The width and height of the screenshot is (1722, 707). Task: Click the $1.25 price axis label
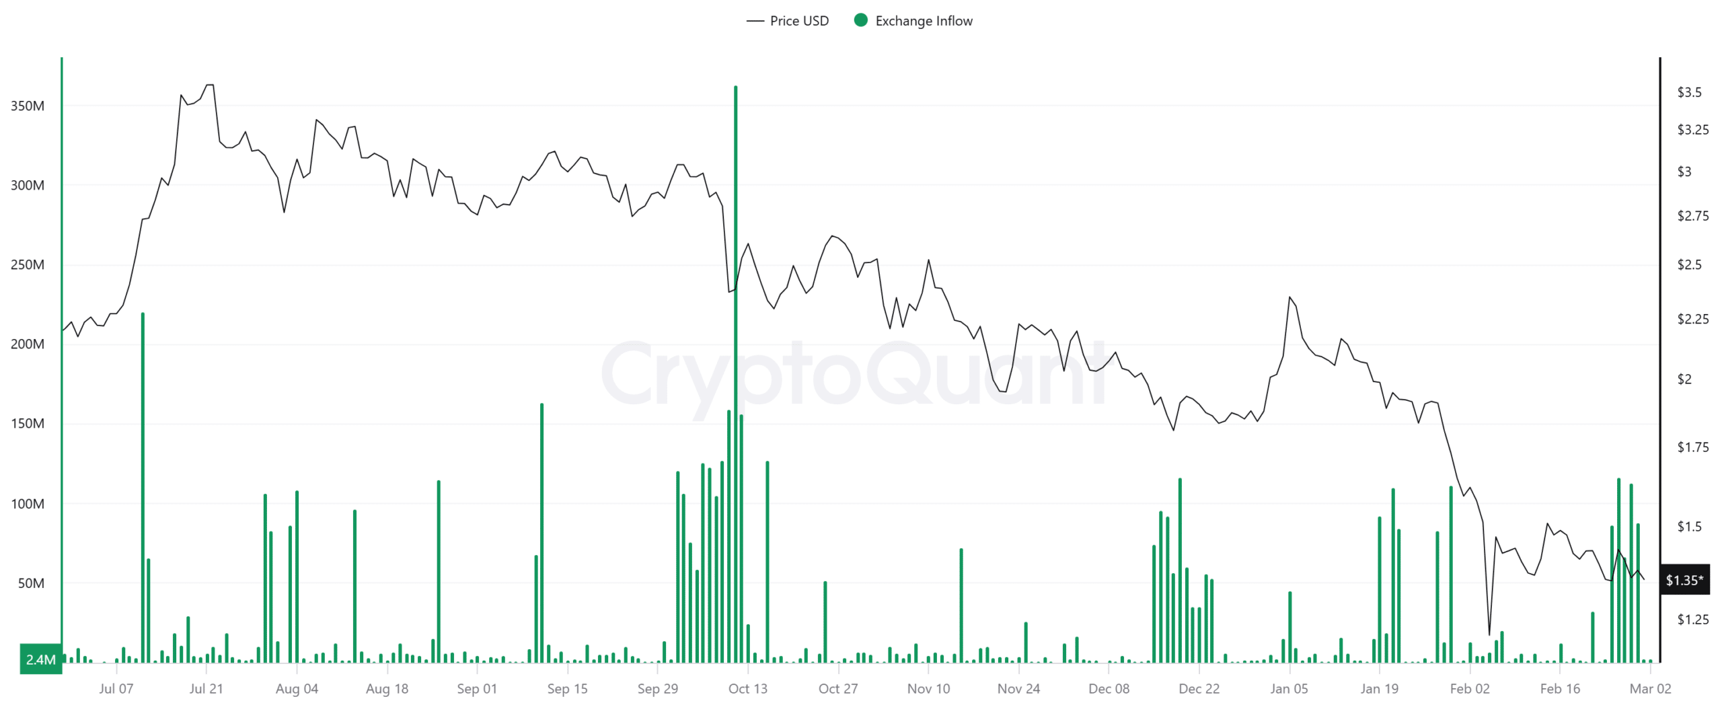tap(1692, 619)
